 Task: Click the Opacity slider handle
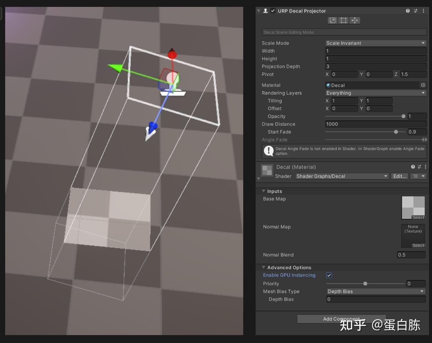(x=403, y=116)
